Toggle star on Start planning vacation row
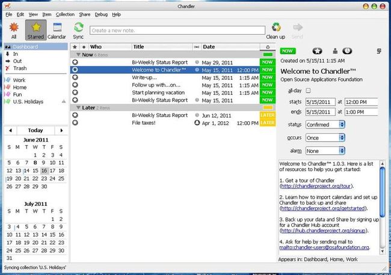This screenshot has width=391, height=275. tap(75, 92)
